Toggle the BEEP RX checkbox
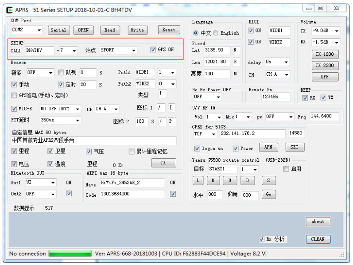 pos(305,98)
